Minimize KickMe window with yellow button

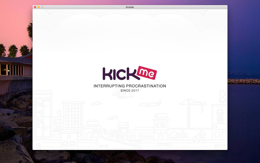click(39, 7)
